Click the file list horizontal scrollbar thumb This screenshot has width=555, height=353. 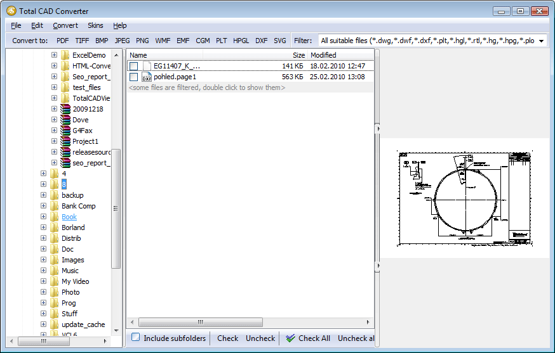[x=201, y=322]
